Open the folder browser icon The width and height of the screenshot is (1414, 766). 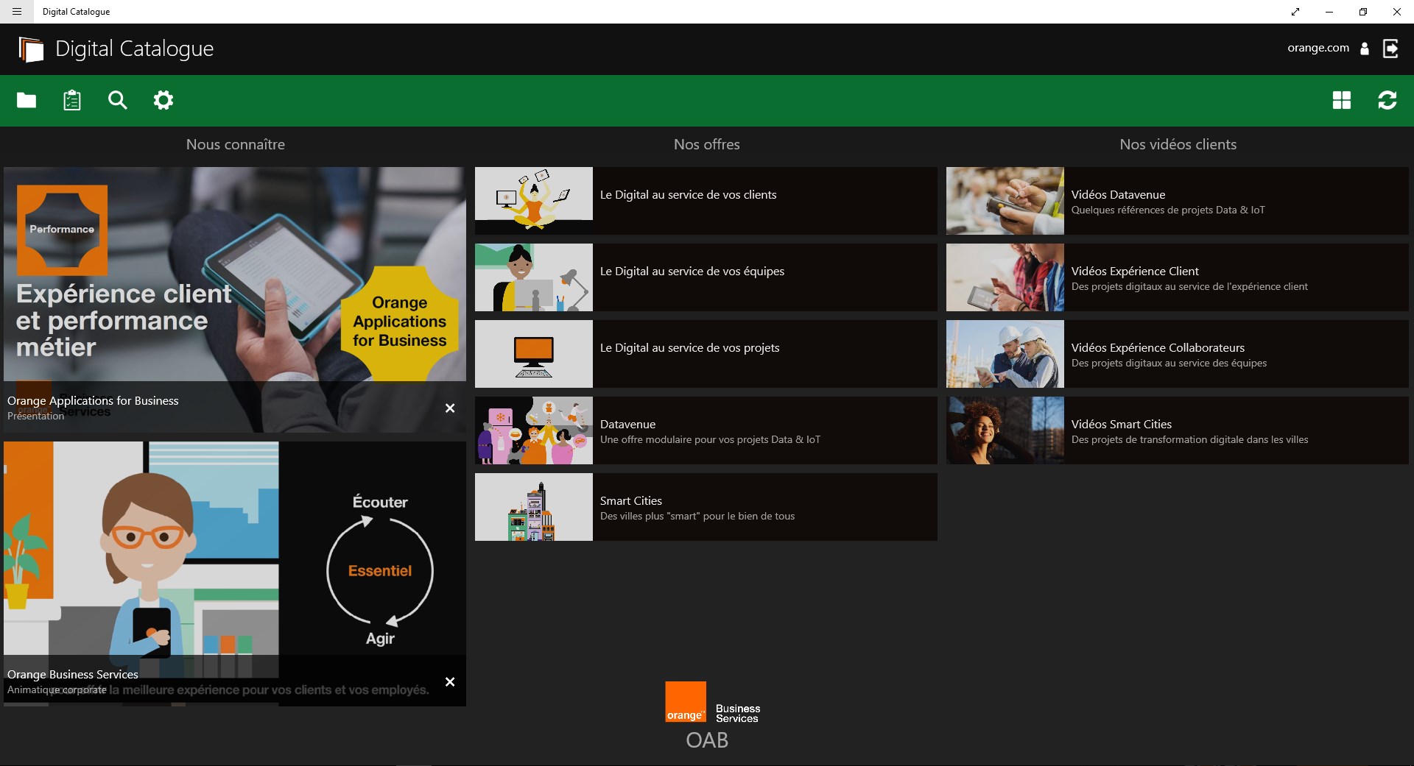(27, 100)
